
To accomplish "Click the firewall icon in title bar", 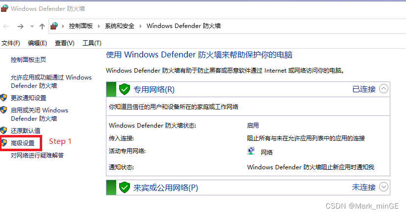I will [x=4, y=8].
